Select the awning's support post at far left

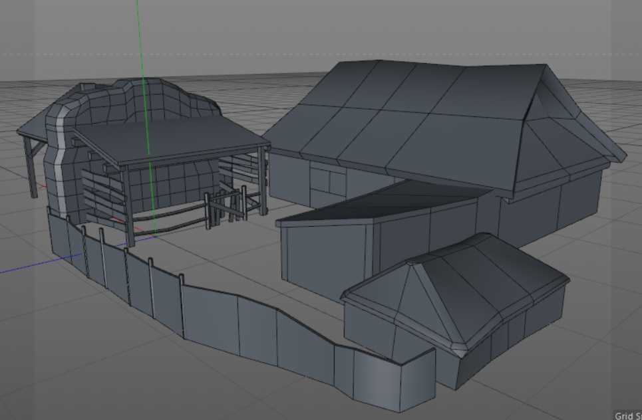(x=31, y=167)
